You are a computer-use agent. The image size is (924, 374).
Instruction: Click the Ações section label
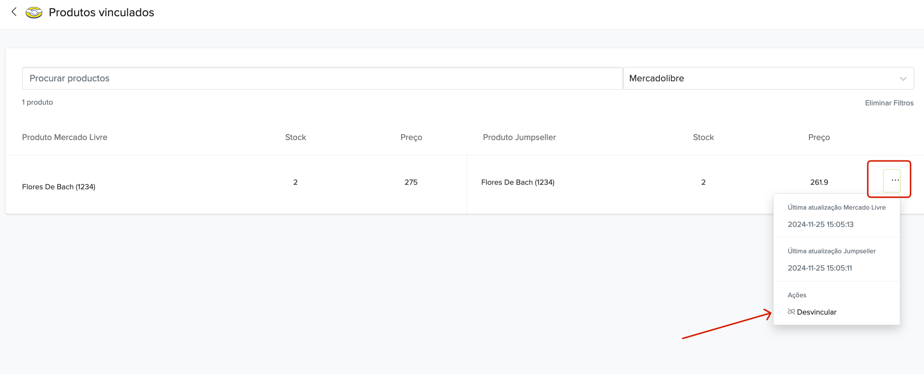pyautogui.click(x=797, y=295)
